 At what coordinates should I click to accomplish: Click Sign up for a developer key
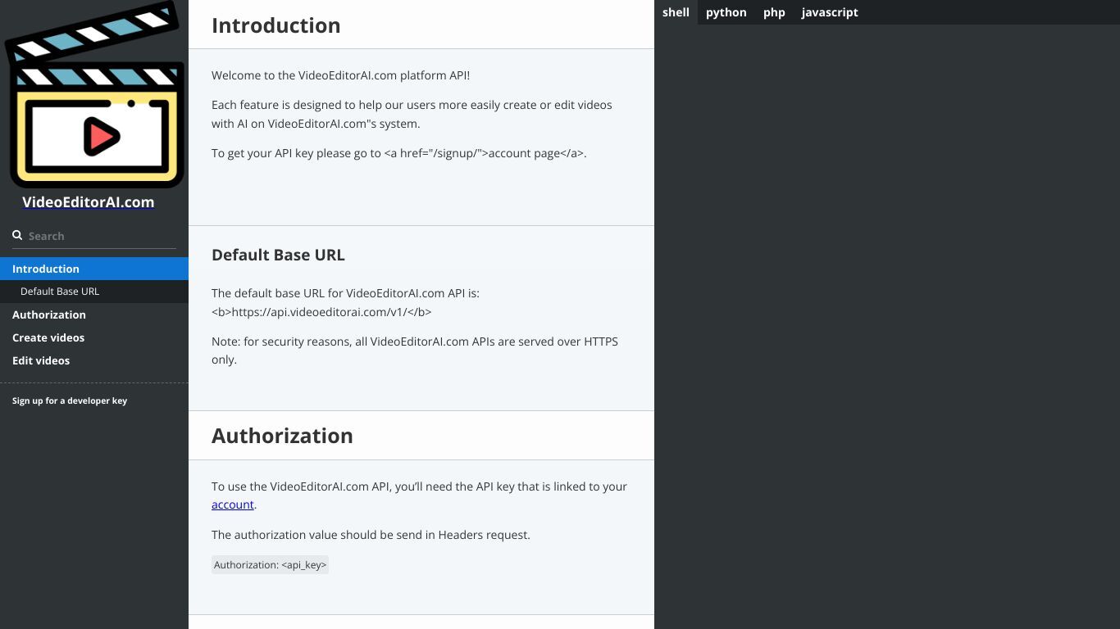pos(70,400)
